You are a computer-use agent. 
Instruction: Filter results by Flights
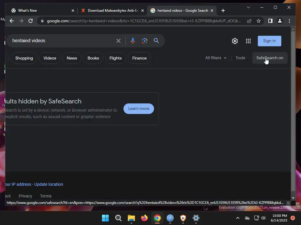click(115, 58)
